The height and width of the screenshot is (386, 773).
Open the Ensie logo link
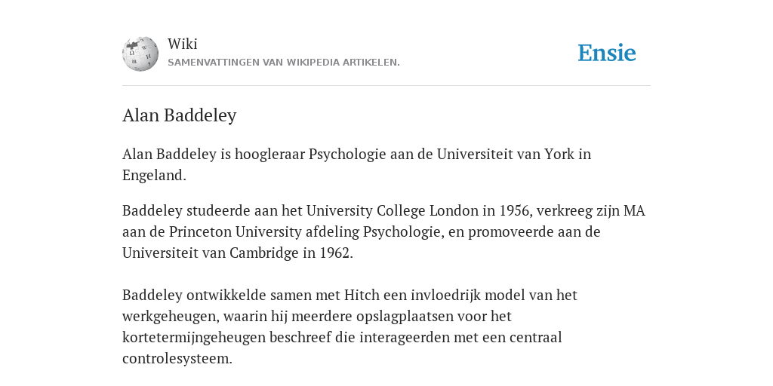tap(607, 53)
